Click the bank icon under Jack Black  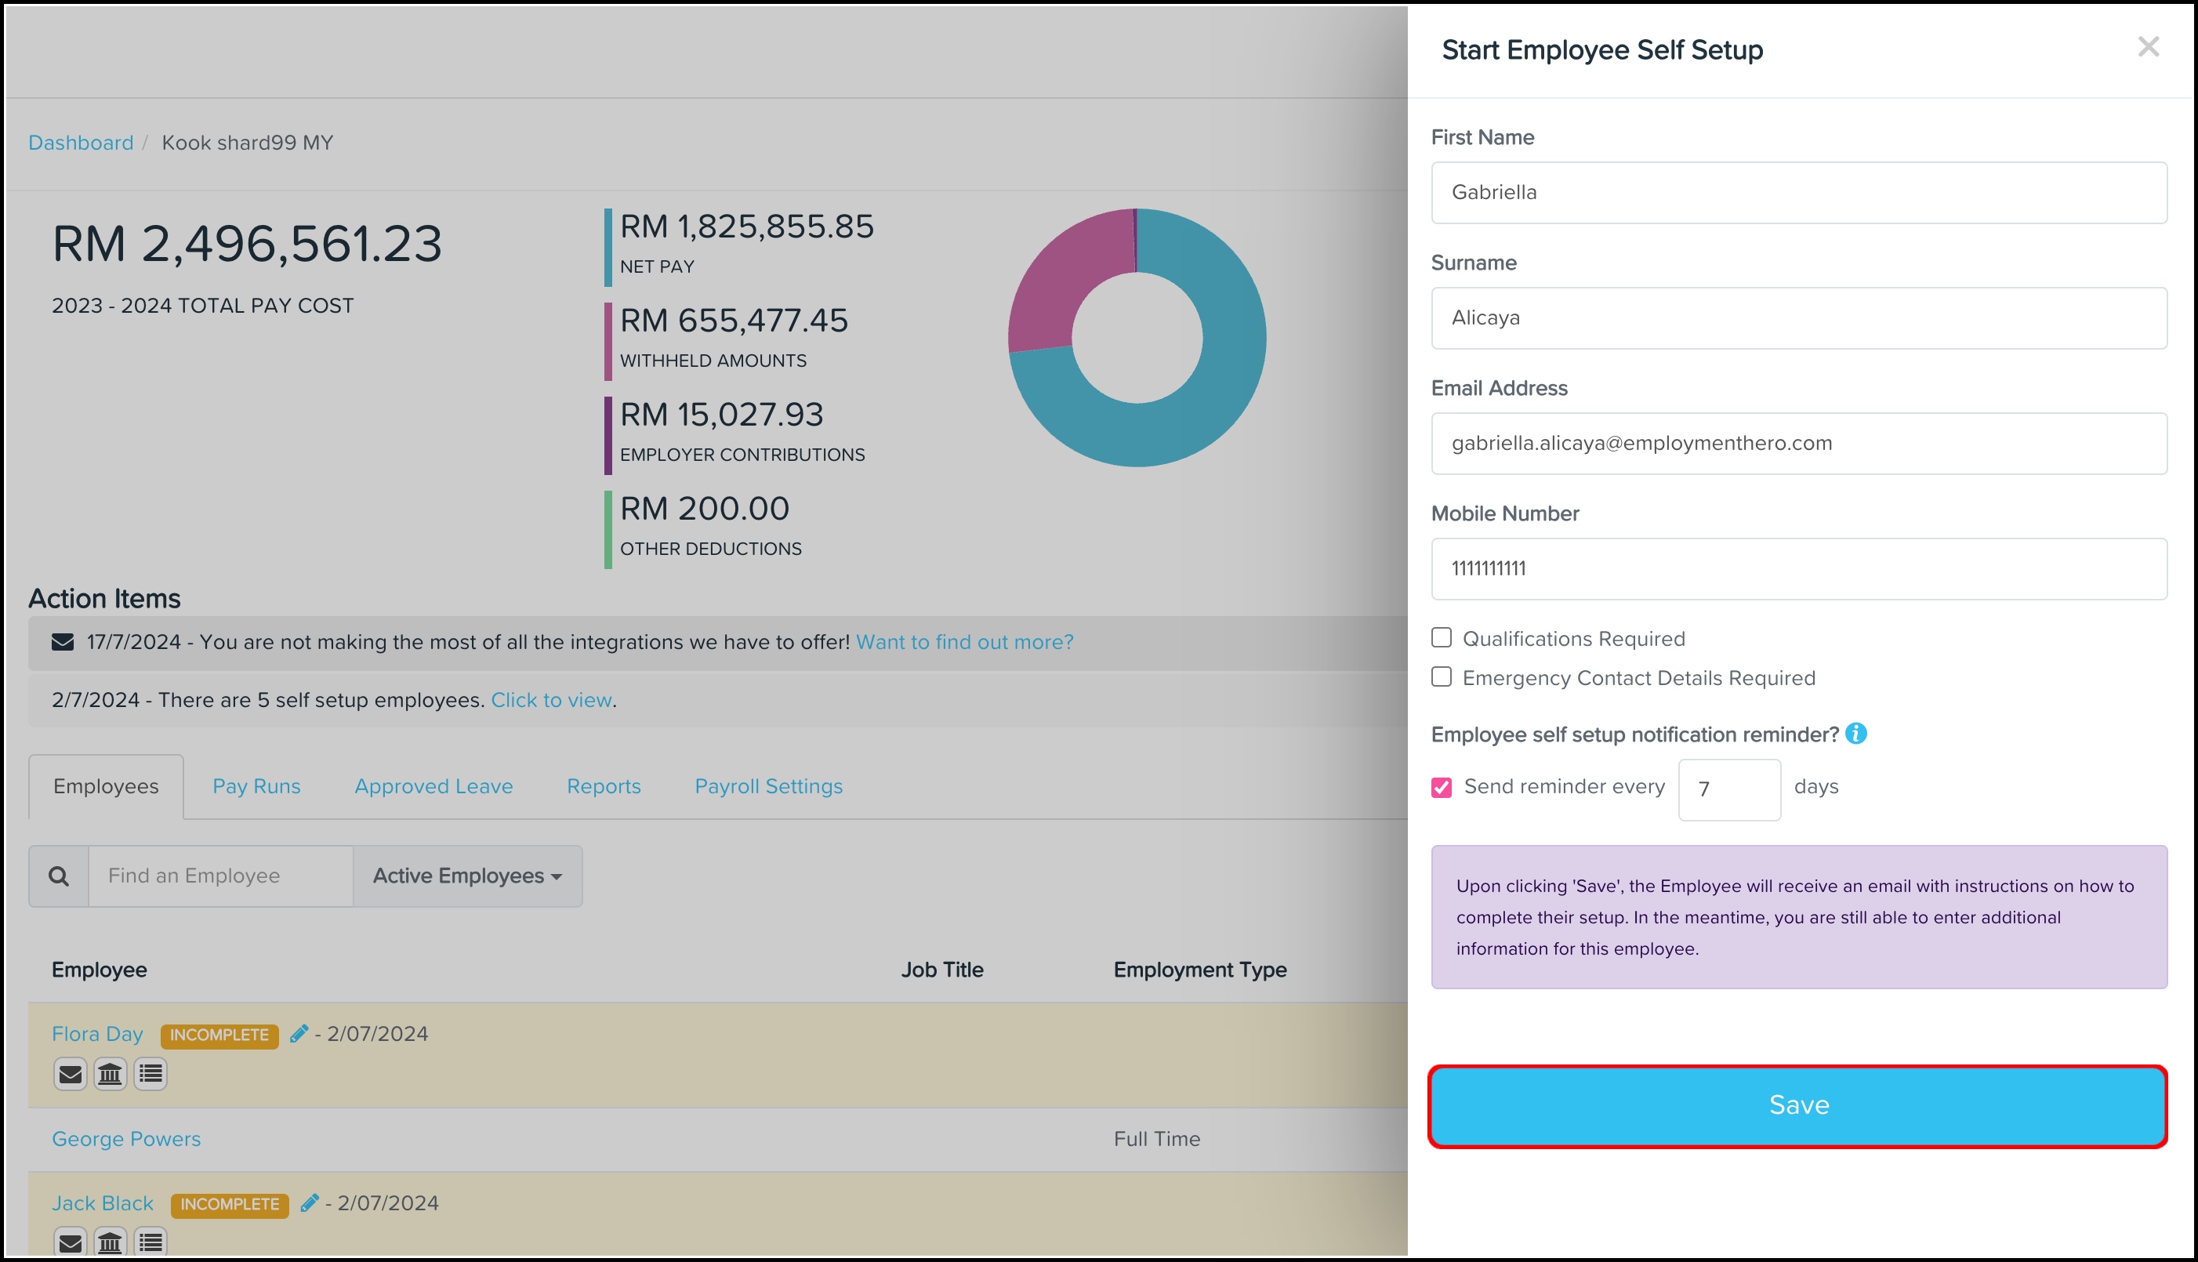point(110,1242)
